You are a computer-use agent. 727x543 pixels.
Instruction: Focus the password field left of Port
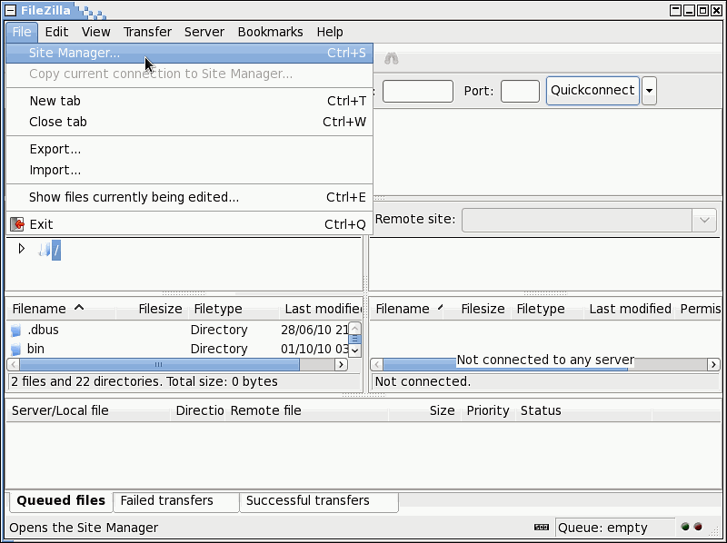tap(418, 91)
